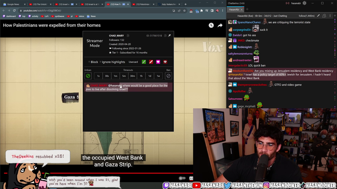Open Chatterino split menu three dots
This screenshot has width=337, height=189.
tap(330, 16)
